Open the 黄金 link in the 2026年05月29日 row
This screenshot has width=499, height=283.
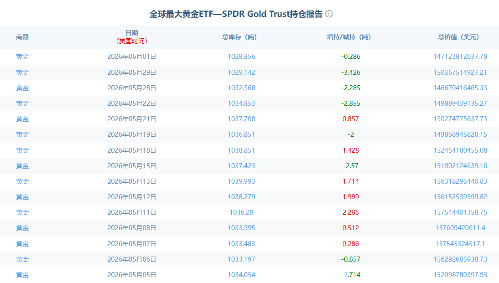(22, 72)
